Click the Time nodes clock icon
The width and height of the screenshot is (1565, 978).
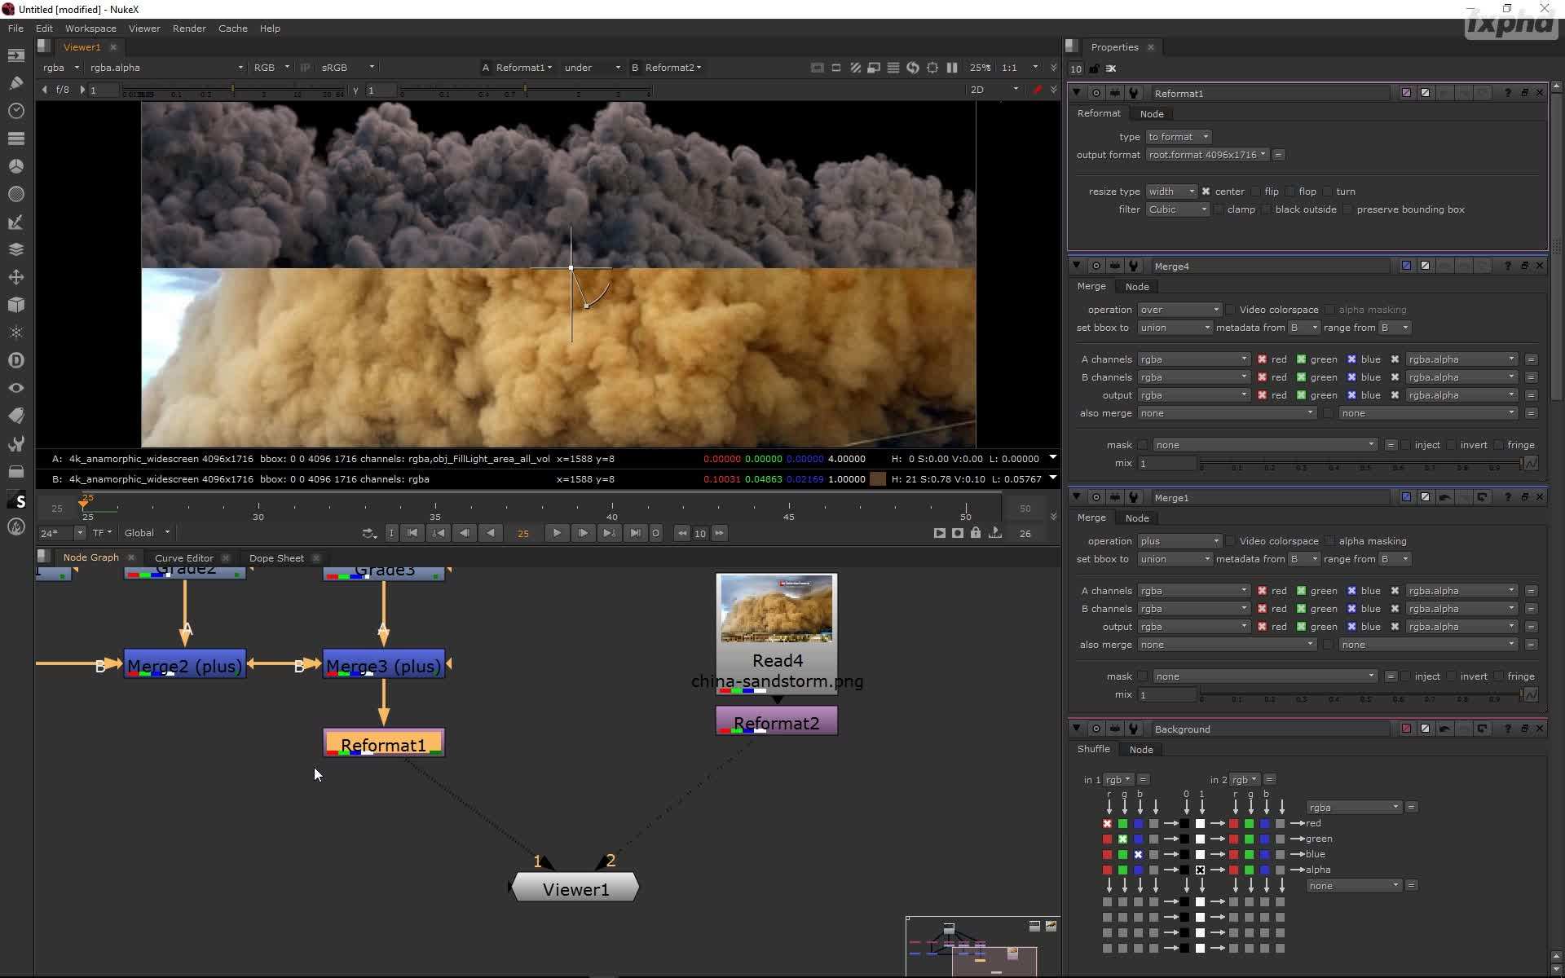(x=15, y=110)
